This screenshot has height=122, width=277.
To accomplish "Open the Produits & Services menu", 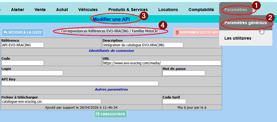I will point(128,10).
